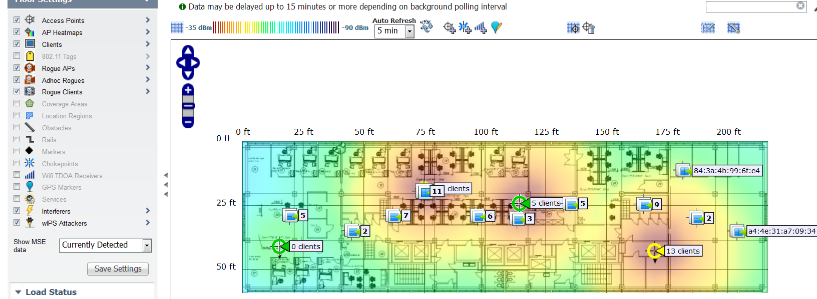Click the Markers label
Screen dimensions: 817x299
pyautogui.click(x=54, y=152)
